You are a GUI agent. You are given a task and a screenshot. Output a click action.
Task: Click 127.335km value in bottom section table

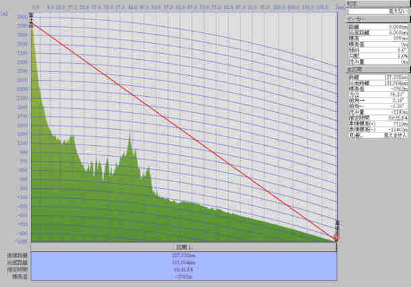tap(181, 255)
